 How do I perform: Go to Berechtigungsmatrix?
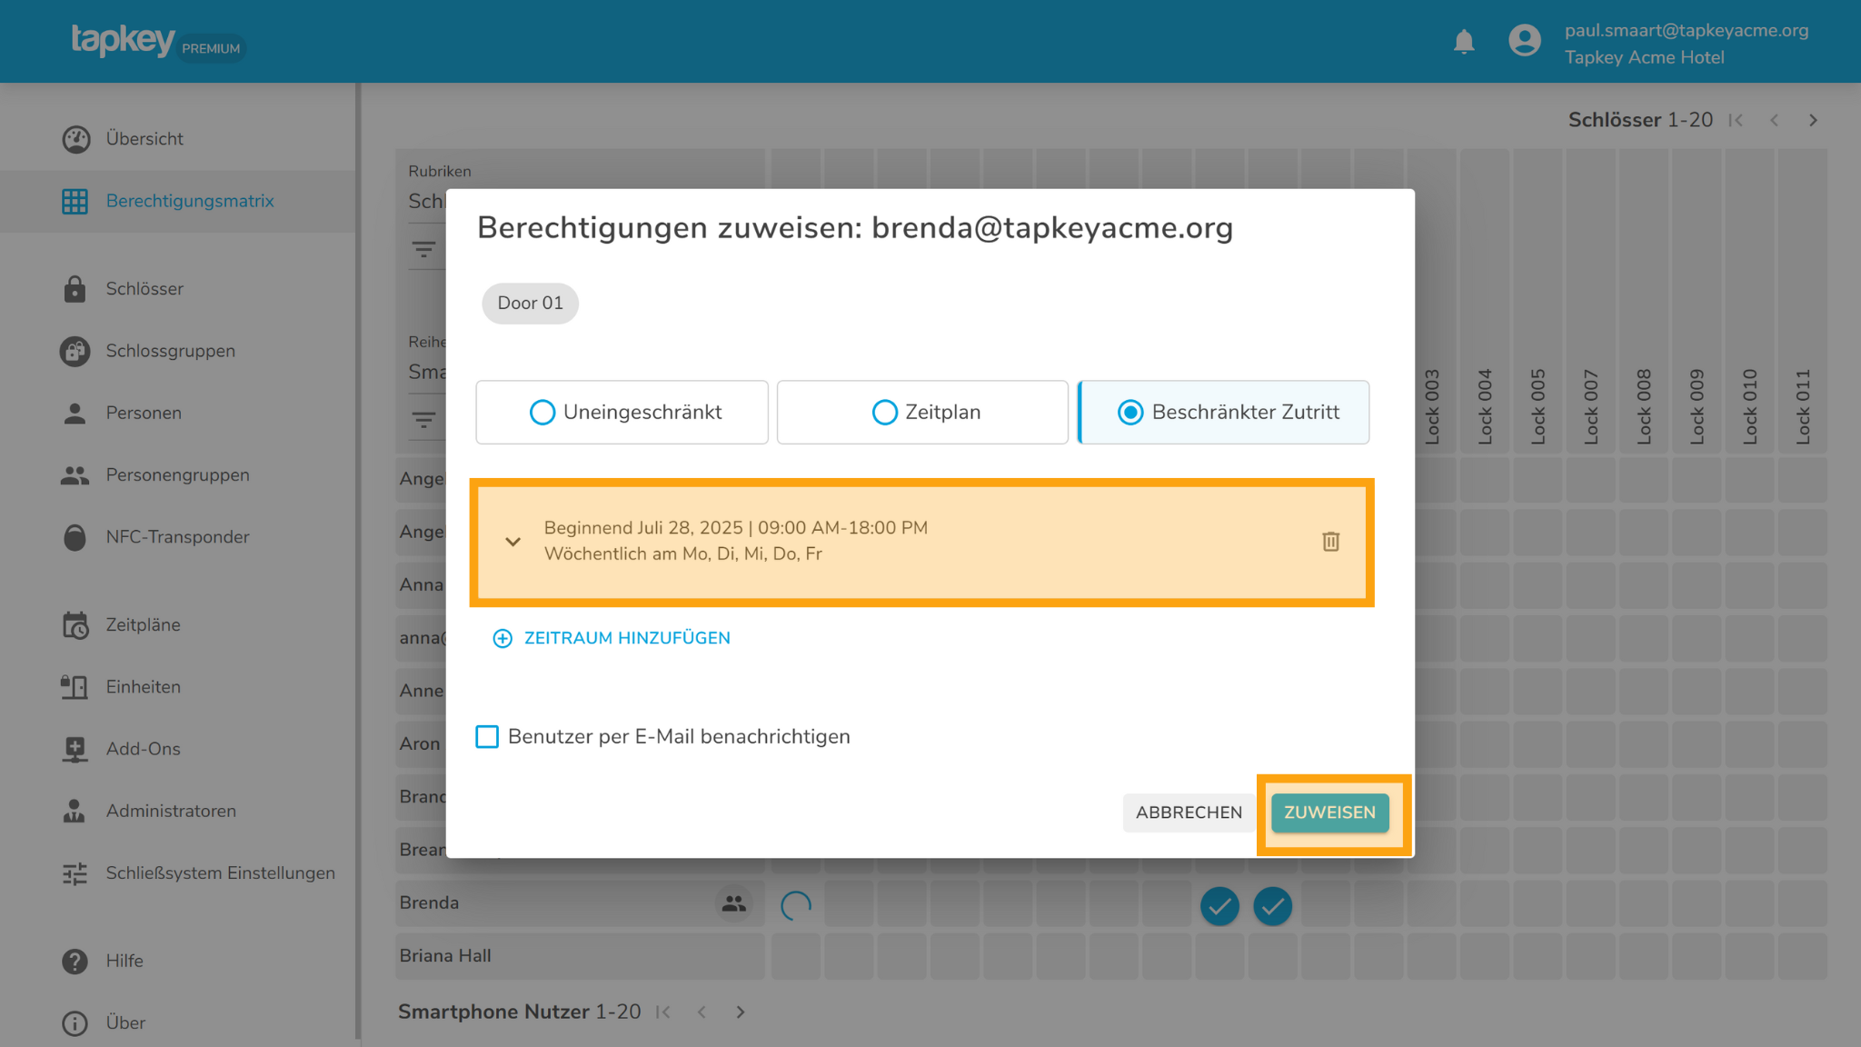click(190, 201)
